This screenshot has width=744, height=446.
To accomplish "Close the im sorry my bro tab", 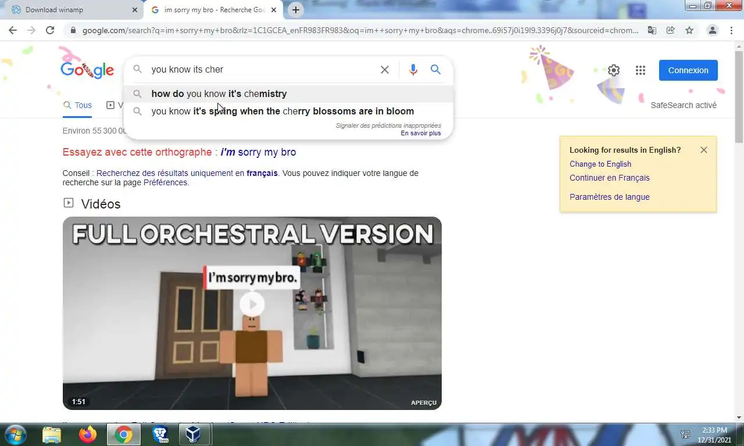I will point(274,10).
